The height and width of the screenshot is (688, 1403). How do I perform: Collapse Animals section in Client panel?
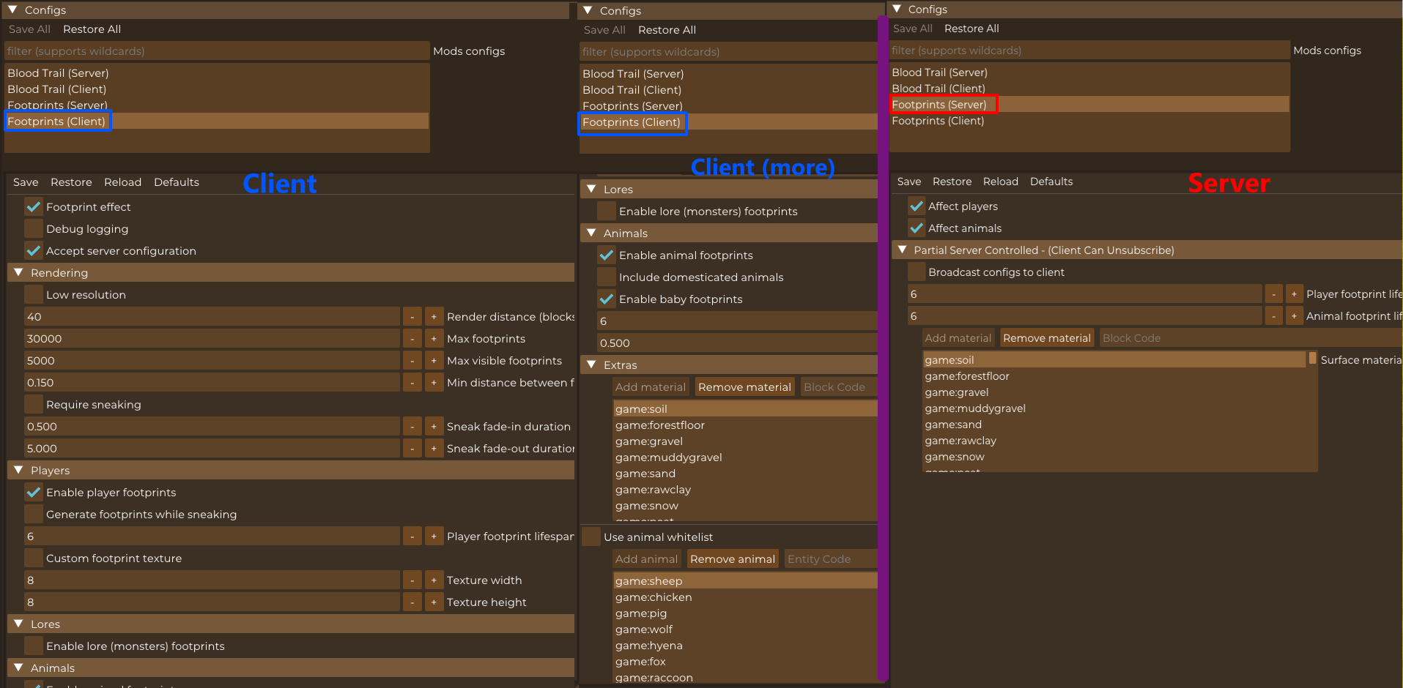(x=18, y=668)
